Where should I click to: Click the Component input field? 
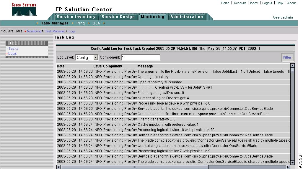(x=141, y=57)
